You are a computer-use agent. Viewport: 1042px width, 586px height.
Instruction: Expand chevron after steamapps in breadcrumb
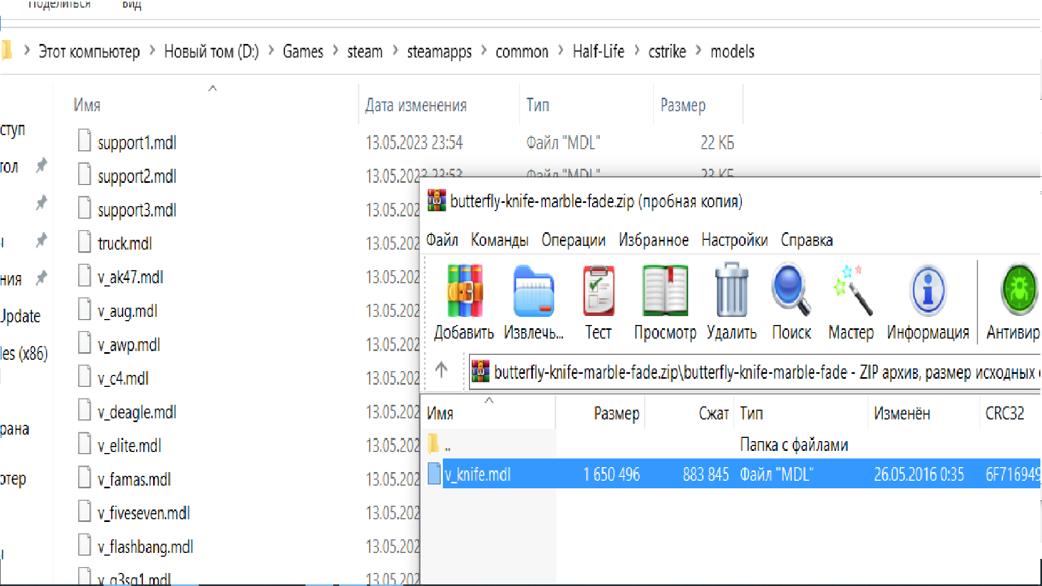pyautogui.click(x=484, y=51)
